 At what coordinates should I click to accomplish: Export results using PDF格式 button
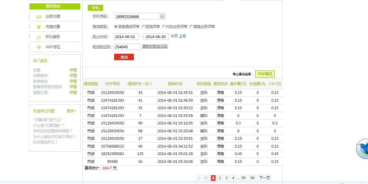(x=265, y=74)
